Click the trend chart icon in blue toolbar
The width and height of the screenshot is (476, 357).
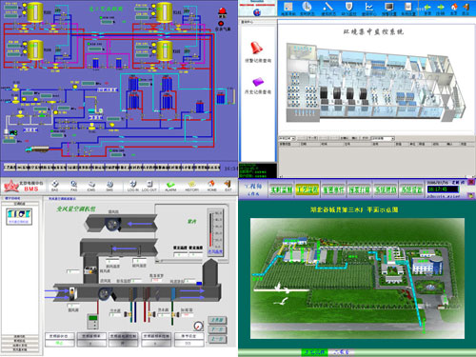coord(368,7)
